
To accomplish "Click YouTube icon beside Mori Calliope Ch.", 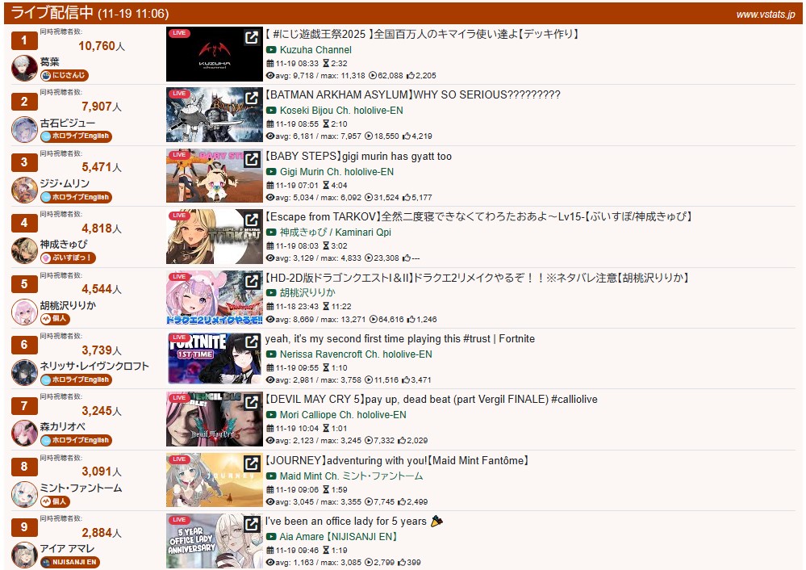I will [271, 415].
